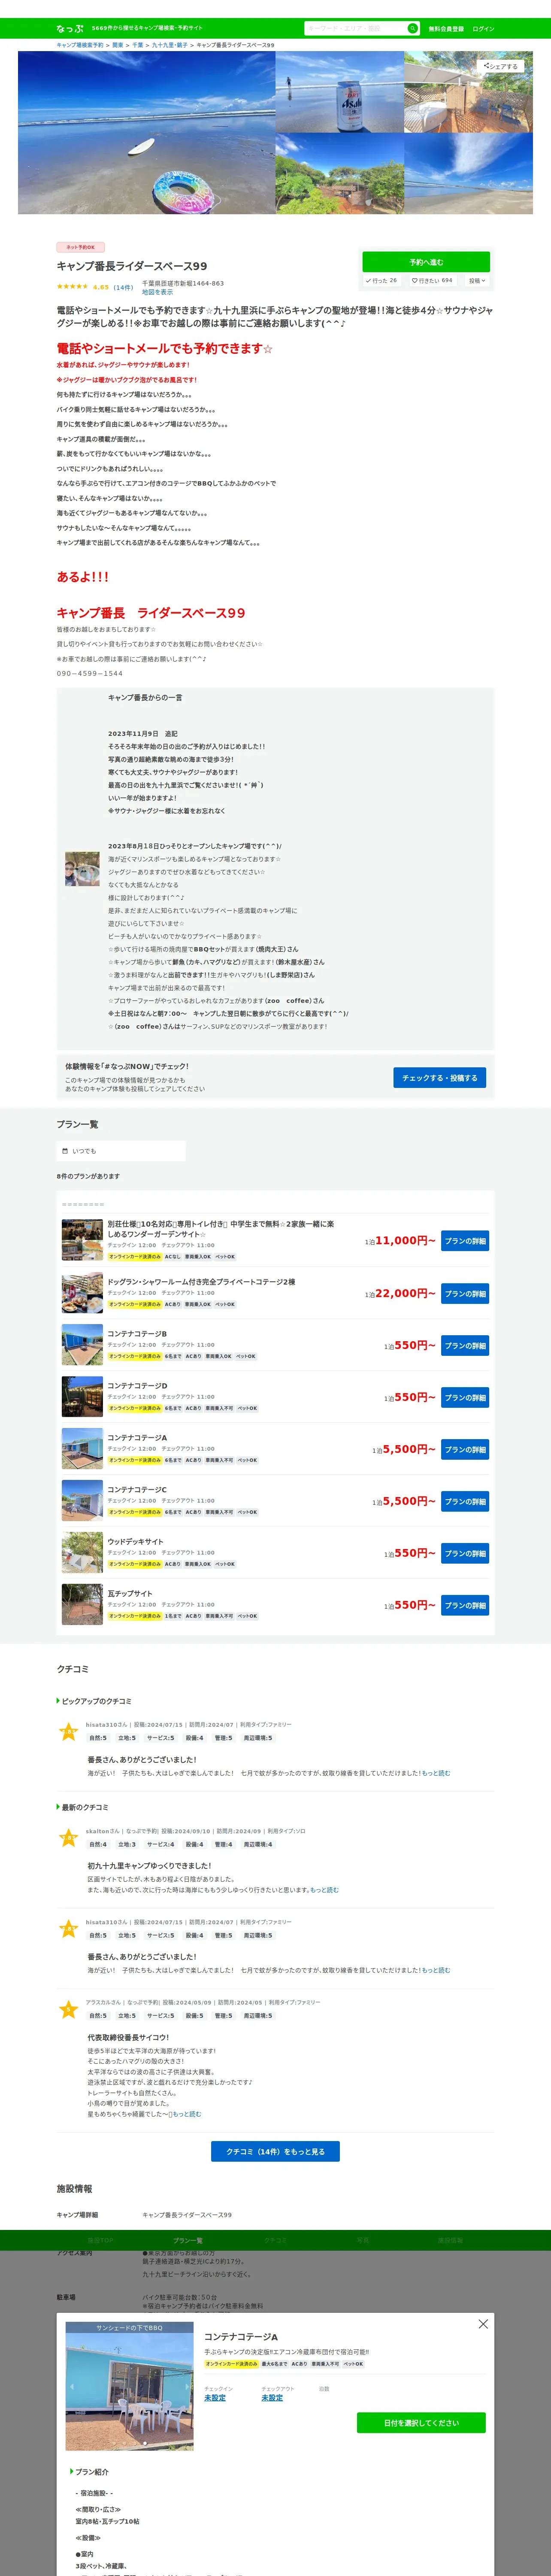Expand もっと読む on 代表取締役番長サイコウ review
The image size is (551, 2576).
coord(187,2114)
